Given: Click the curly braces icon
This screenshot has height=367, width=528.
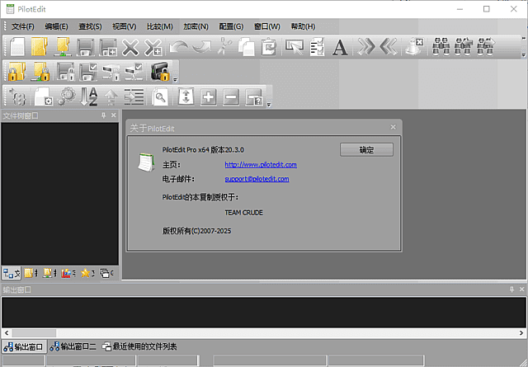Looking at the screenshot, I should pyautogui.click(x=17, y=97).
